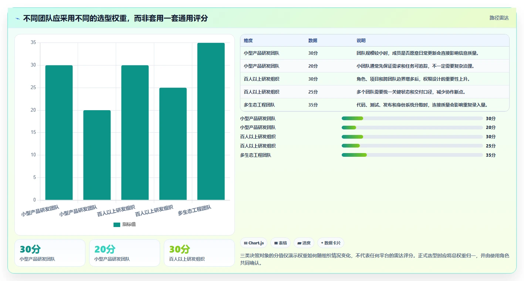The height and width of the screenshot is (281, 524).
Task: Open the 30分 小型产品研发团队 data card
Action: (50, 253)
